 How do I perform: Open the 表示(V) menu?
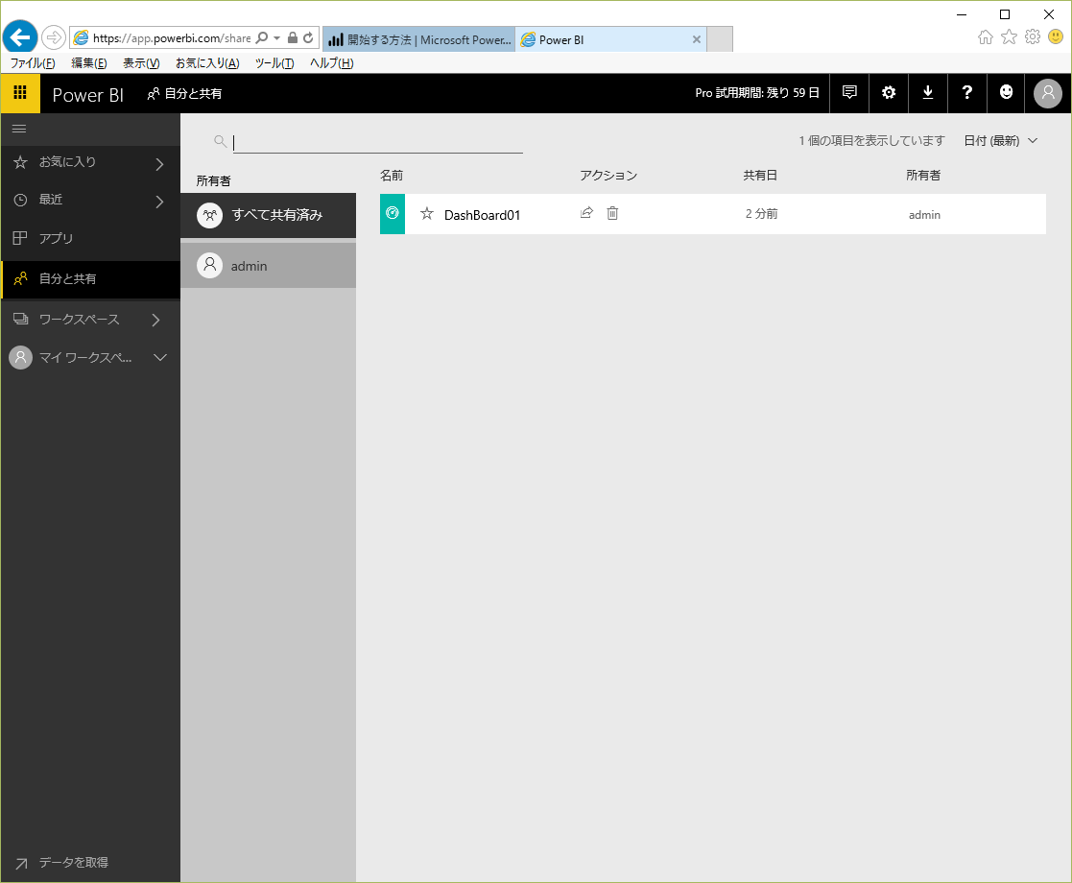141,63
